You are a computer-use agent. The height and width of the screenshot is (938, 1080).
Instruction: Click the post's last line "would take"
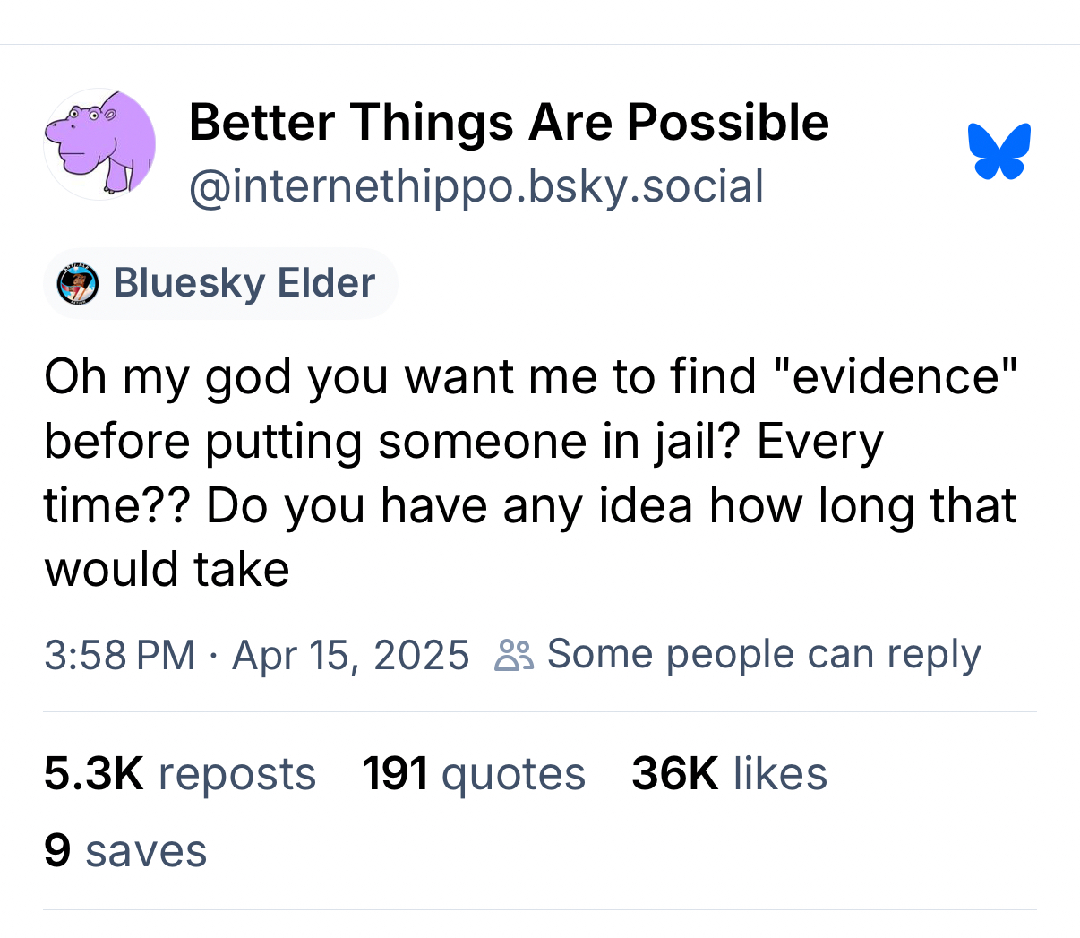coord(167,569)
